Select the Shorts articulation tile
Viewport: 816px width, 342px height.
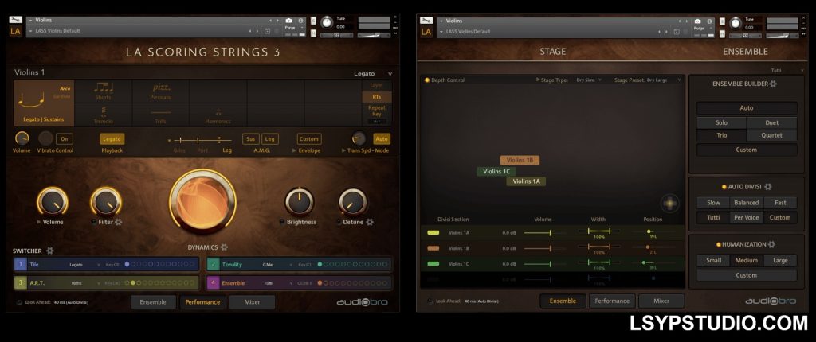coord(103,91)
